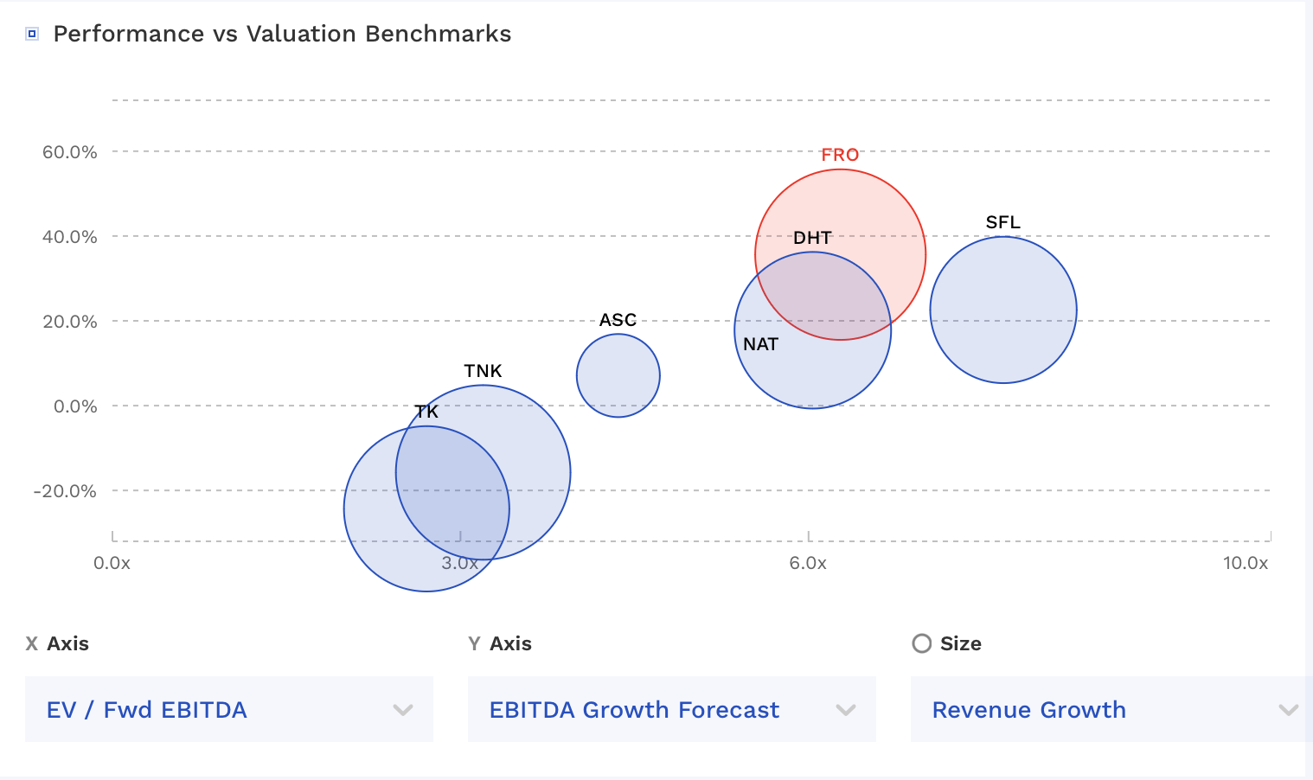This screenshot has height=780, width=1313.
Task: Open the EBITDA Growth Forecast dropdown
Action: 671,709
